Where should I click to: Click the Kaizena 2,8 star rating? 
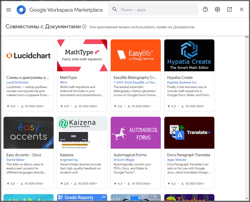64,184
